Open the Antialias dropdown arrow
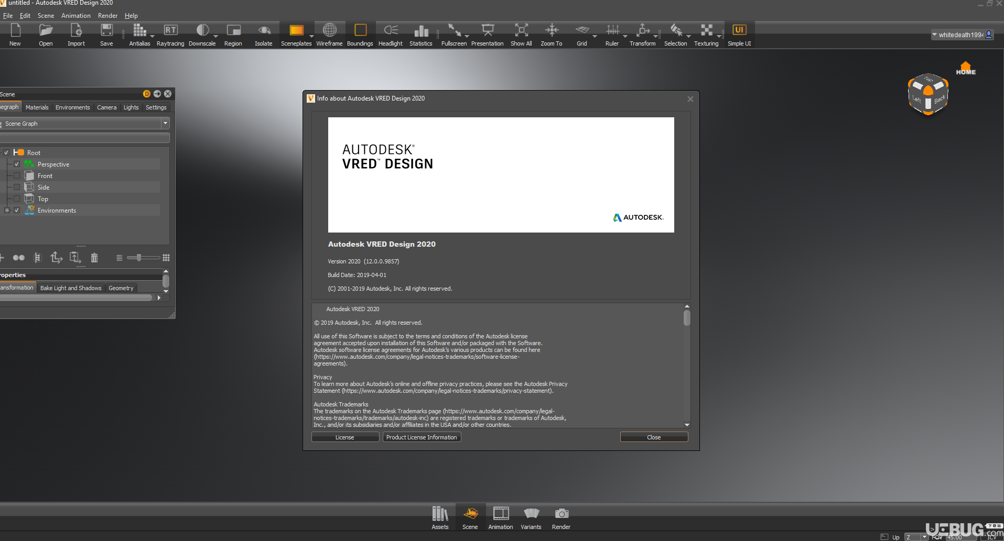1004x541 pixels. click(x=152, y=36)
